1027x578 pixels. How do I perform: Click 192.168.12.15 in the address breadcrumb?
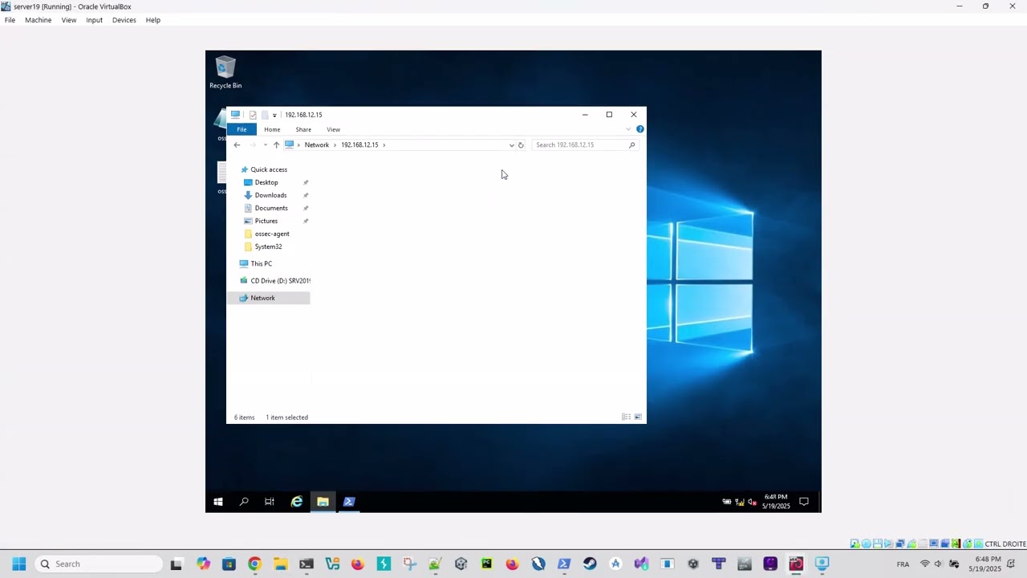(x=359, y=145)
